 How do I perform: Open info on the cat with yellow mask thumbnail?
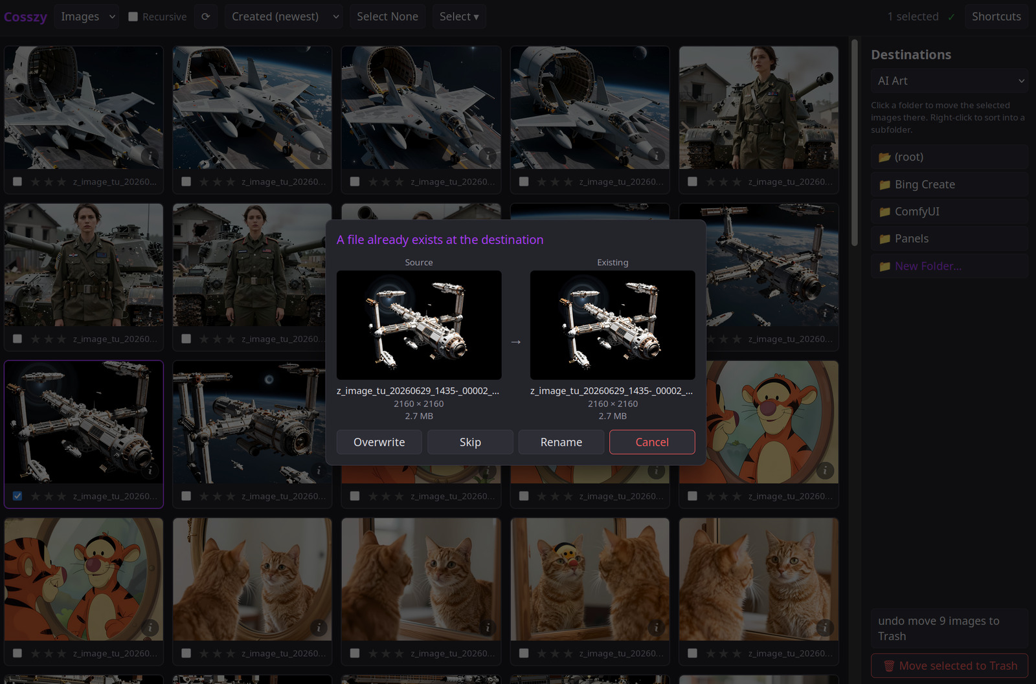tap(656, 628)
